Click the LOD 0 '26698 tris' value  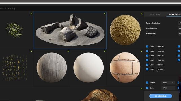pyautogui.click(x=161, y=47)
